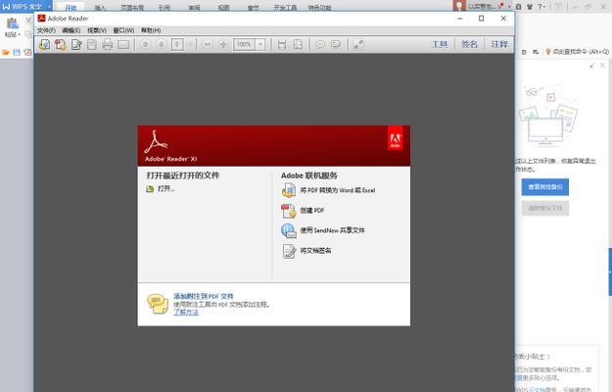Click the gray disabled button in WPS side pane
This screenshot has height=392, width=612.
(545, 208)
